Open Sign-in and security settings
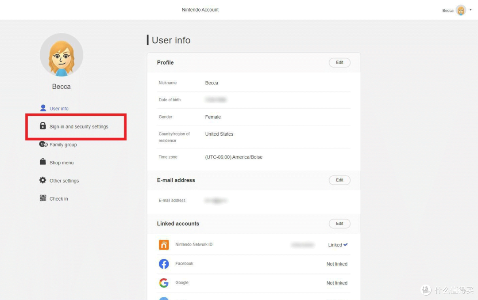 [x=79, y=126]
